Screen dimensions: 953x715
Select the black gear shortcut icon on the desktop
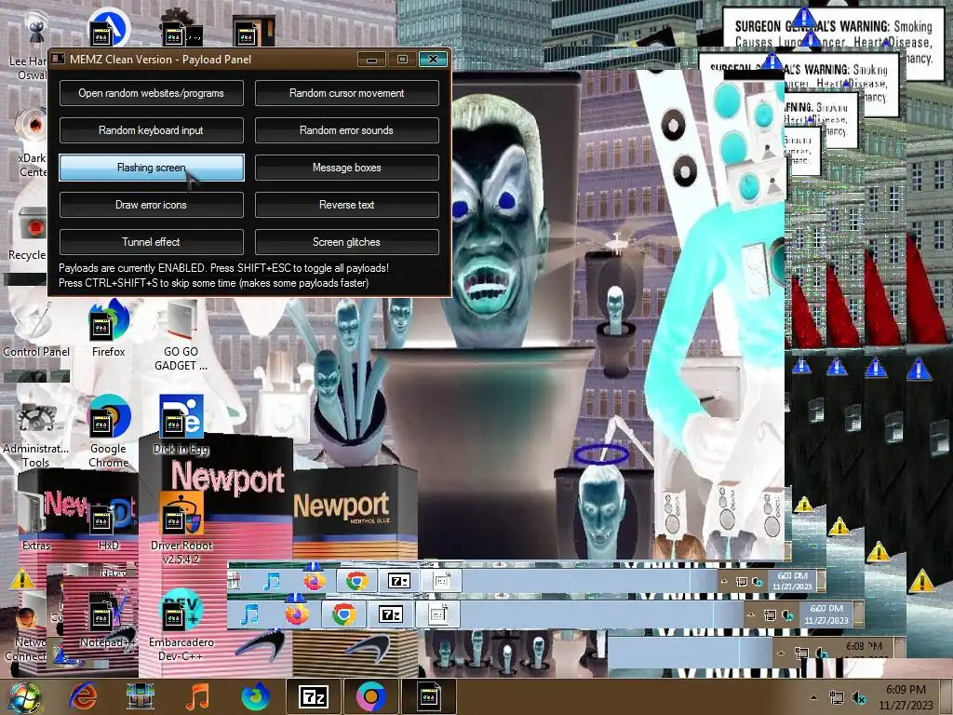[x=181, y=27]
